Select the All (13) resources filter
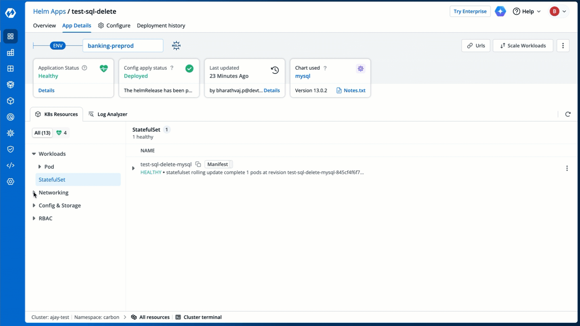This screenshot has height=326, width=580. tap(42, 133)
